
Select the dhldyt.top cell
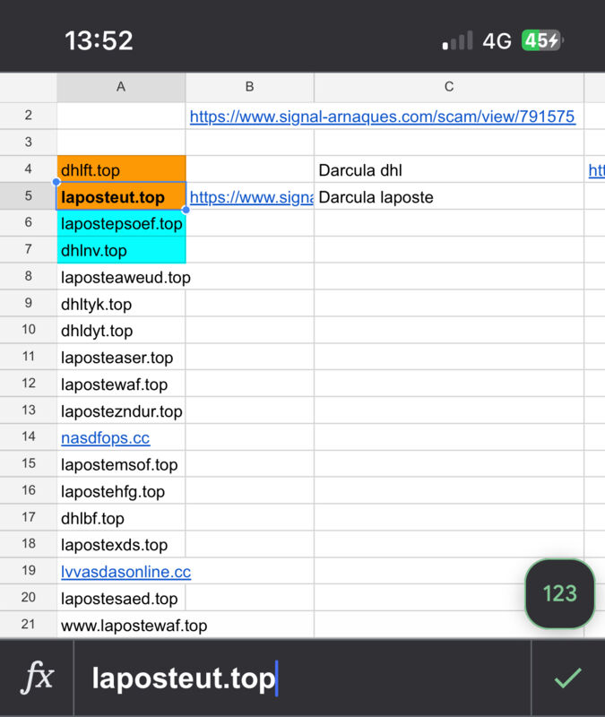point(121,330)
